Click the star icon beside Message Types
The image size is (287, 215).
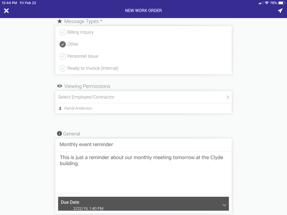point(59,21)
